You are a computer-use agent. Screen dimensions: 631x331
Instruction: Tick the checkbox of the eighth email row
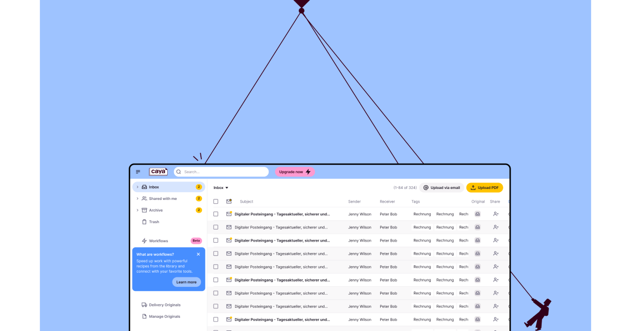pos(216,306)
